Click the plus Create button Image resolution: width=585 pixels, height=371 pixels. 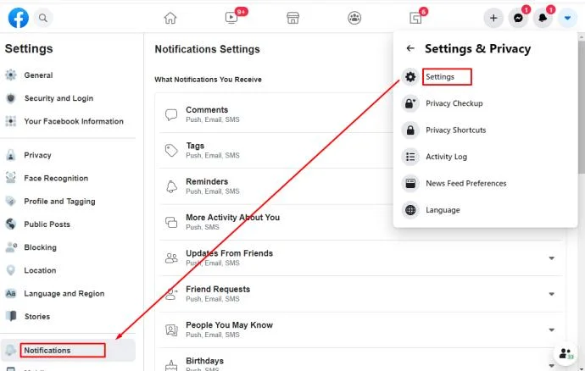click(x=493, y=18)
